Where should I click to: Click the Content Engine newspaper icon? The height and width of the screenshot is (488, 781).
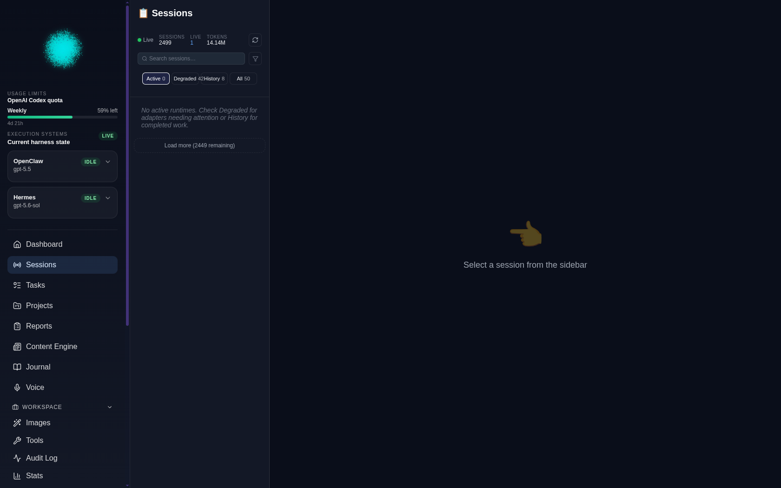click(x=17, y=347)
